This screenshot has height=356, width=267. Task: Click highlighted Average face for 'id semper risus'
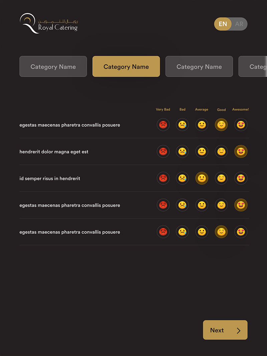tap(202, 178)
